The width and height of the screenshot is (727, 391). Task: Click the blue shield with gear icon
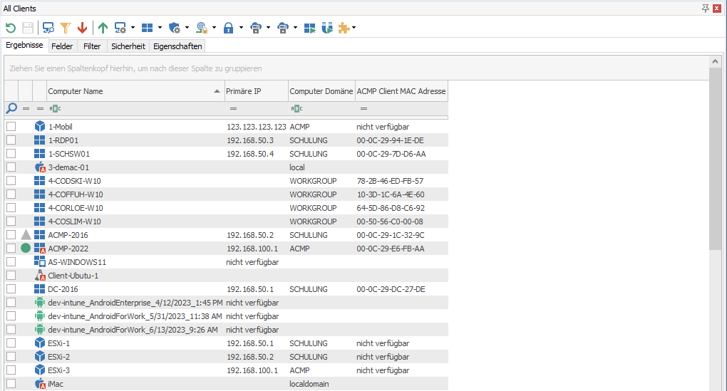(x=175, y=28)
